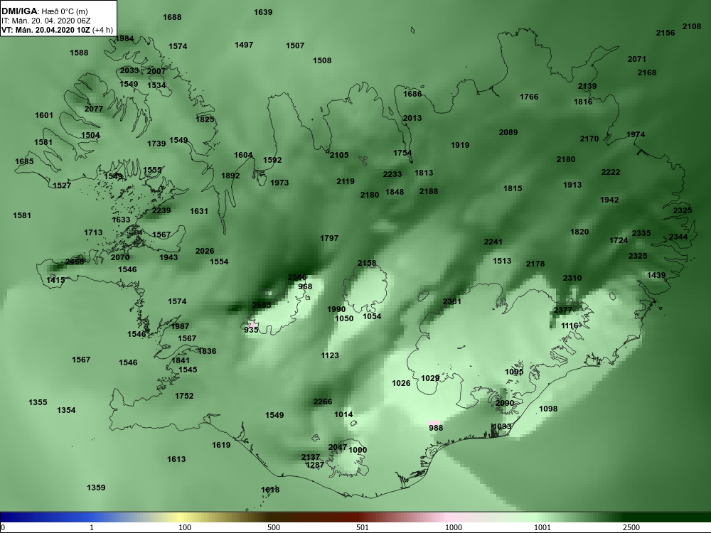The width and height of the screenshot is (711, 533).
Task: Click the 1766 value label
Action: click(529, 97)
